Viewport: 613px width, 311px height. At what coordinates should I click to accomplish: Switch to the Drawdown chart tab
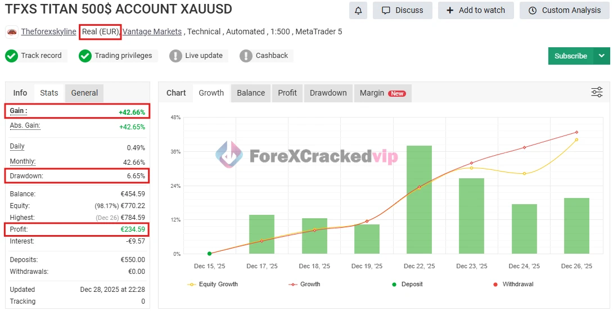tap(328, 93)
